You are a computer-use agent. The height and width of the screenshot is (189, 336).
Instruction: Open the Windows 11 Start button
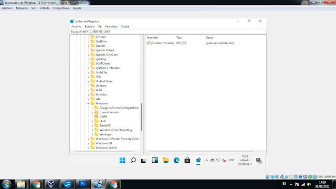pyautogui.click(x=122, y=160)
